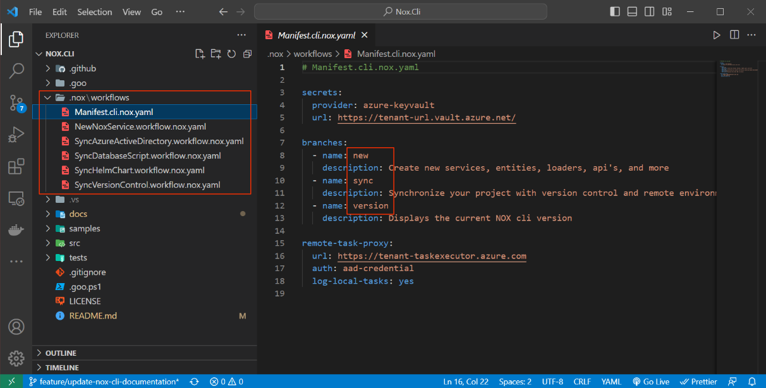Close the Manifest.cli.nox.yaml tab
The height and width of the screenshot is (388, 766).
[x=365, y=35]
